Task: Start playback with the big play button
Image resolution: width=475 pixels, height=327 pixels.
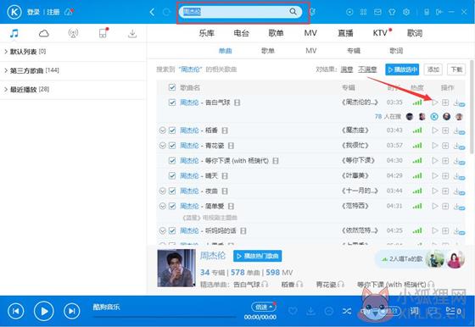Action: point(44,311)
